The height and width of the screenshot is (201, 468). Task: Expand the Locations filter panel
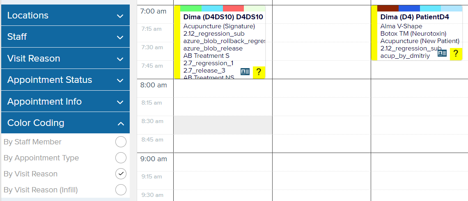[x=65, y=15]
